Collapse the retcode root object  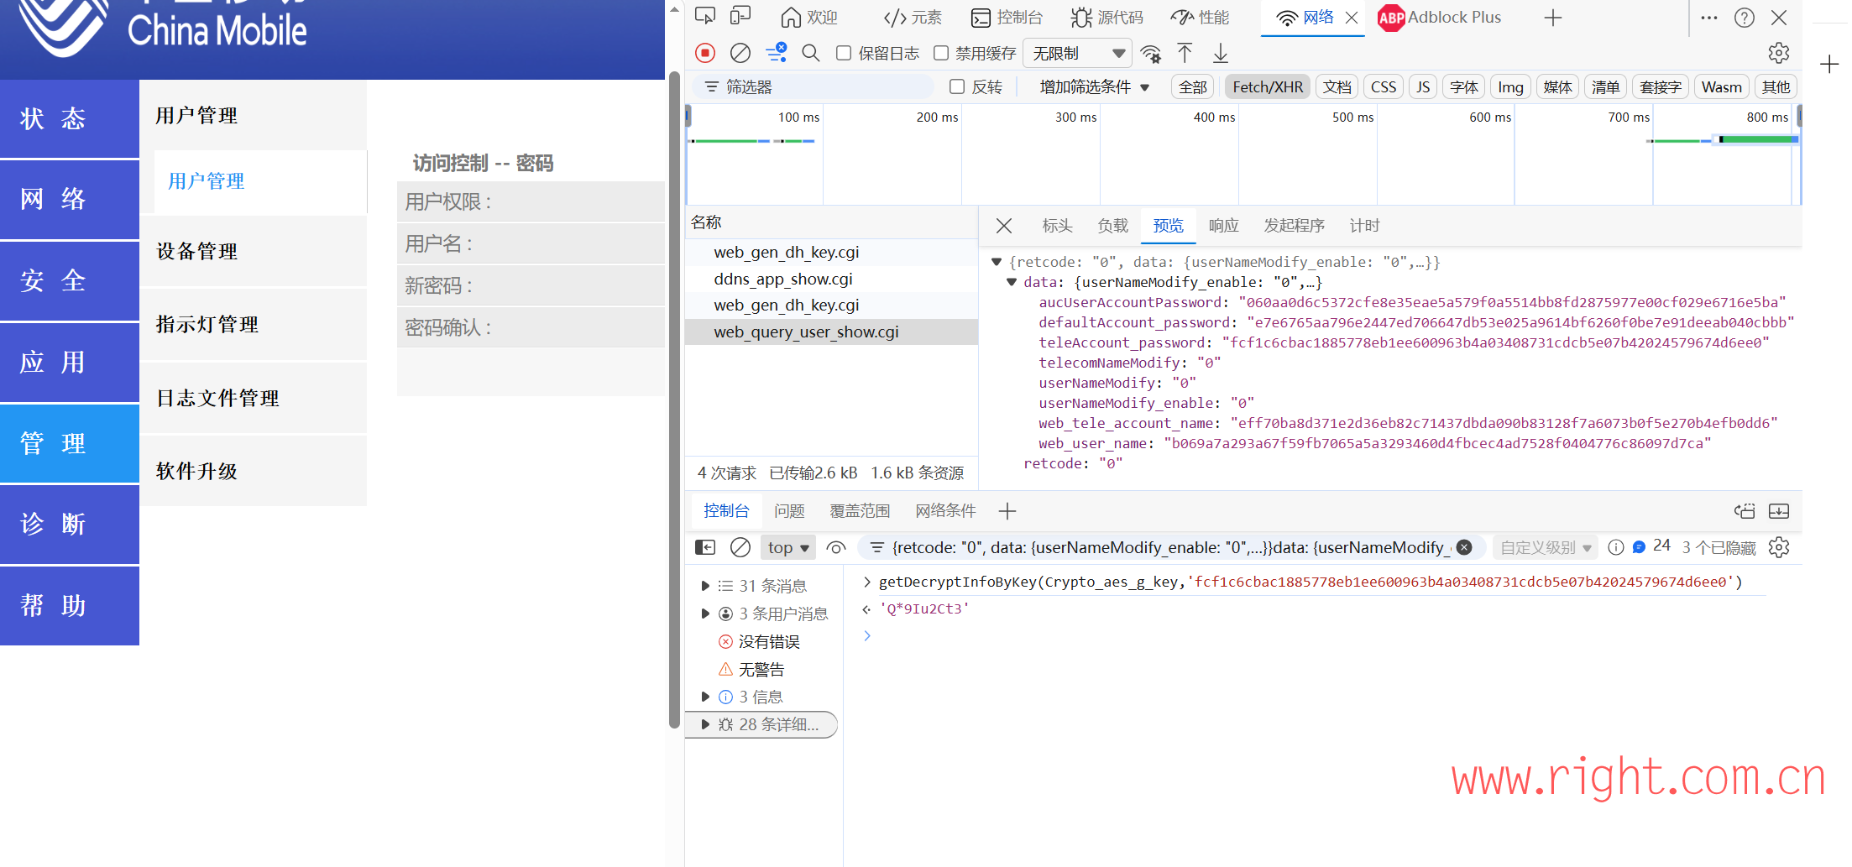(997, 262)
